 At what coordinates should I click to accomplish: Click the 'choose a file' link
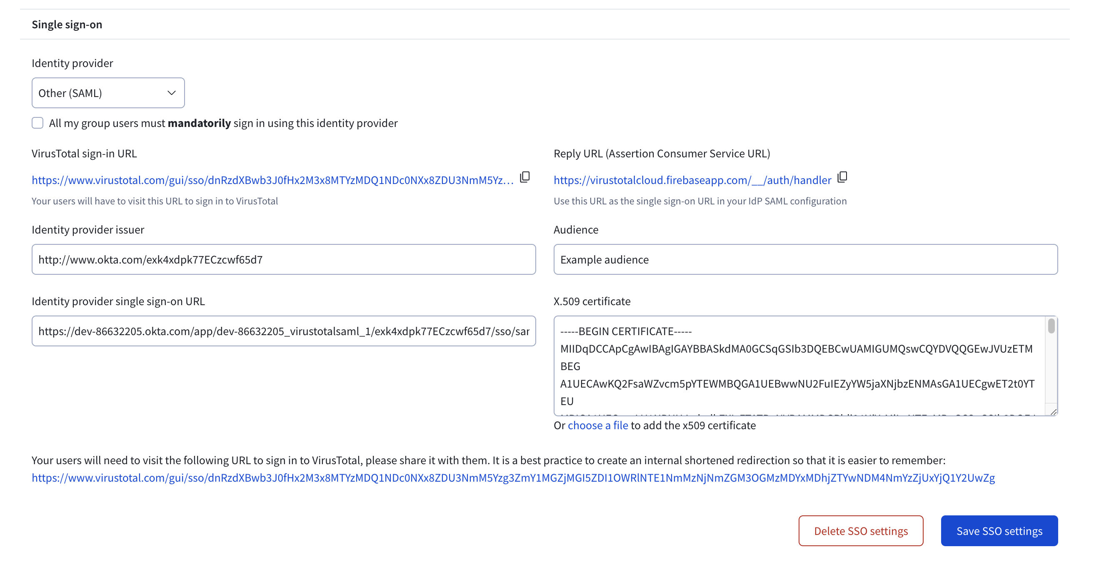pos(598,425)
